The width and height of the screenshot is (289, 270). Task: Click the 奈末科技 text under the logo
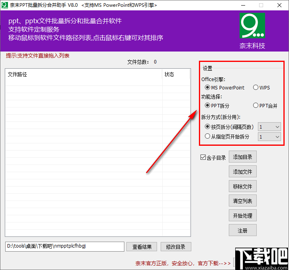(252, 46)
